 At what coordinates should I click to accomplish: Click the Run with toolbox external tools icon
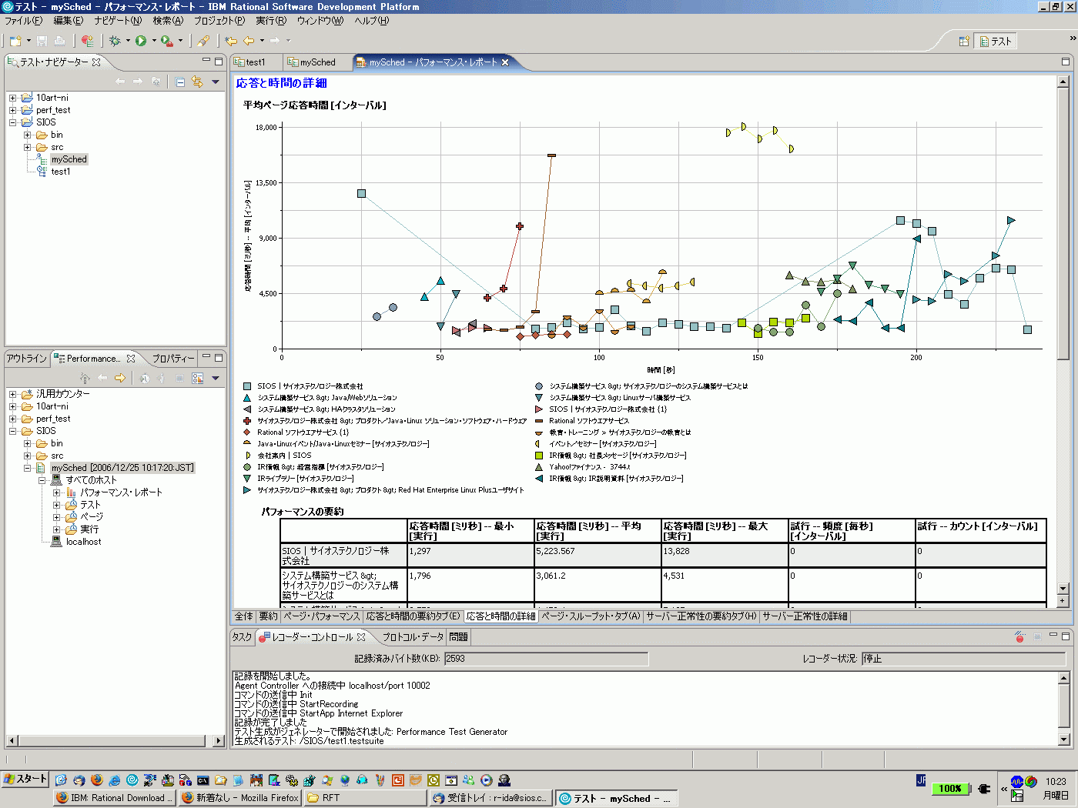click(x=166, y=41)
